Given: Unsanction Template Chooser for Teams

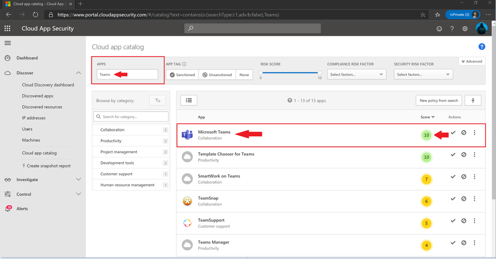Looking at the screenshot, I should pyautogui.click(x=464, y=155).
